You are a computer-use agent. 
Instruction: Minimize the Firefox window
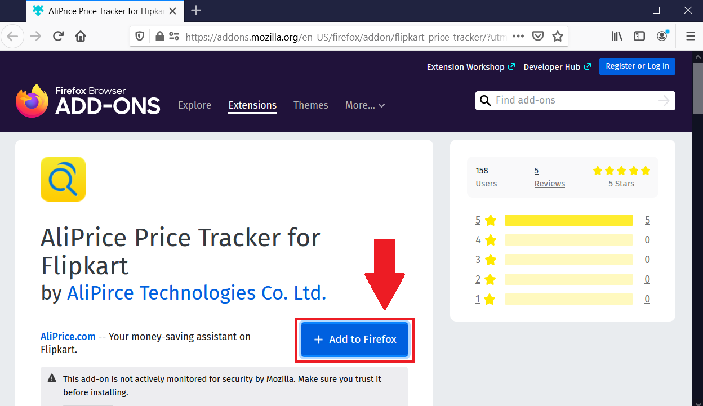pyautogui.click(x=624, y=10)
